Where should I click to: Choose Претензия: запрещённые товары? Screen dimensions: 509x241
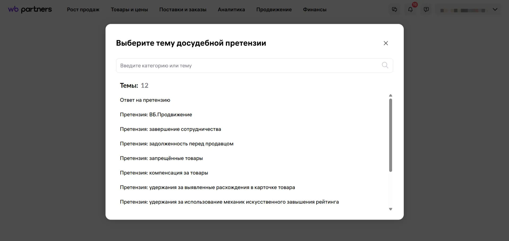161,158
